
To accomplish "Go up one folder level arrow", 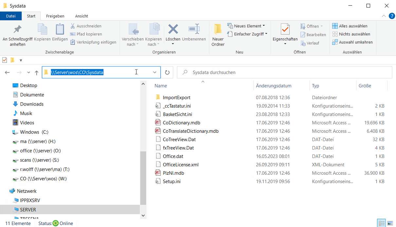I will [x=37, y=73].
